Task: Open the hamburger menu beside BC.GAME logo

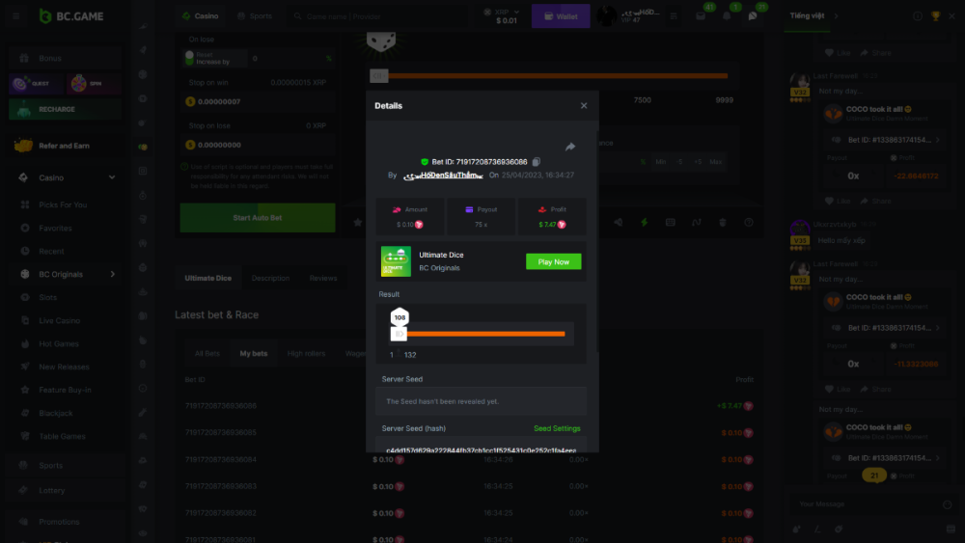Action: [16, 16]
